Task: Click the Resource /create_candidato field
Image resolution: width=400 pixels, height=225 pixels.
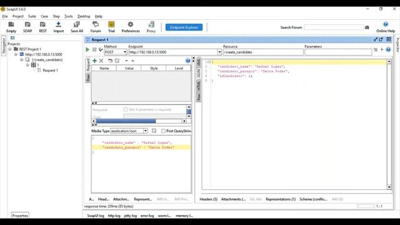Action: [x=263, y=52]
